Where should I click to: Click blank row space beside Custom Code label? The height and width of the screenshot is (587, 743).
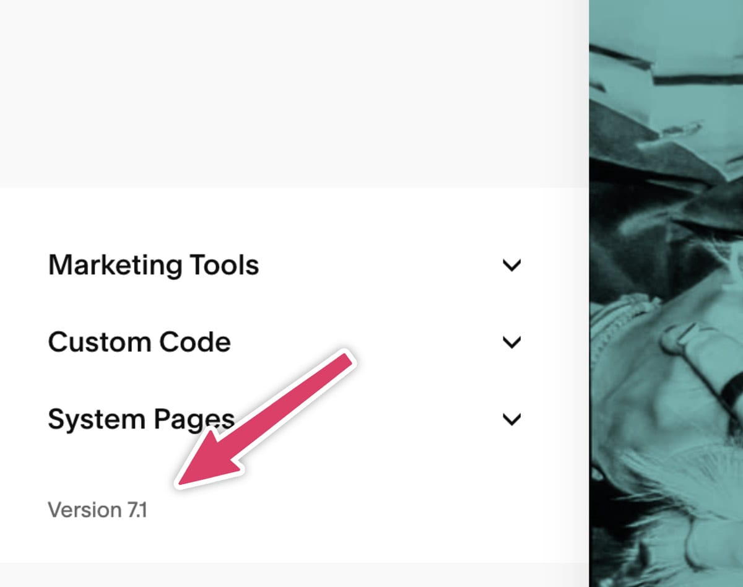[x=365, y=342]
